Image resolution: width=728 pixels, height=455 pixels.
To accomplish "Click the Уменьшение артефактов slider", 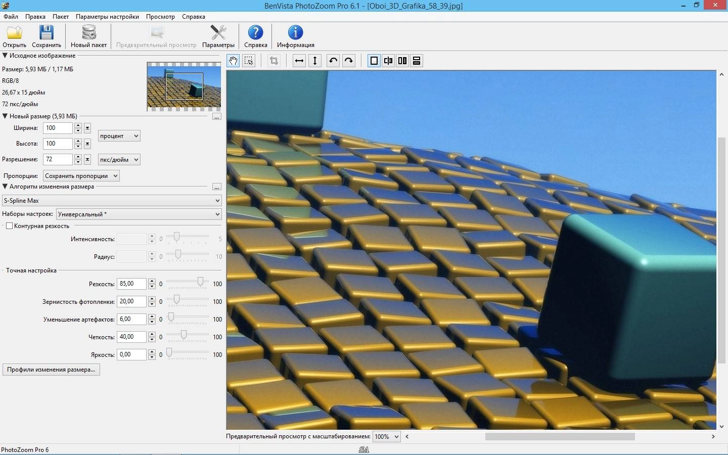I will (187, 317).
